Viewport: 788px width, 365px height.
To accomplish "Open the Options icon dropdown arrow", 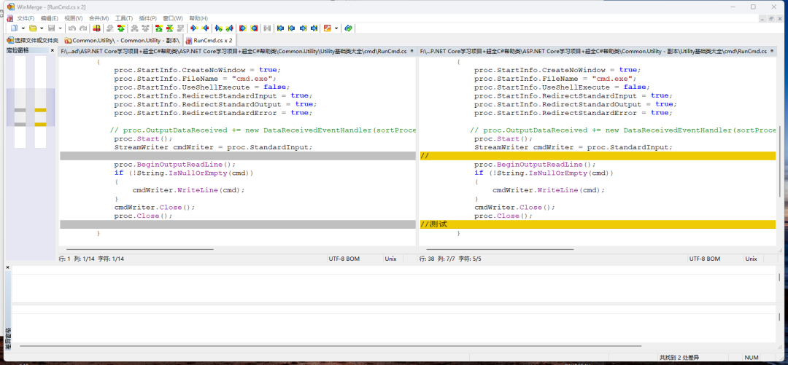I will tap(336, 28).
